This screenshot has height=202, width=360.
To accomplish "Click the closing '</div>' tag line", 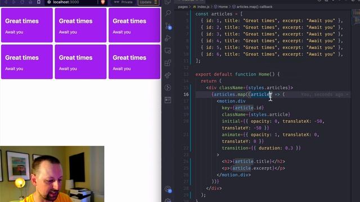I will click(214, 189).
